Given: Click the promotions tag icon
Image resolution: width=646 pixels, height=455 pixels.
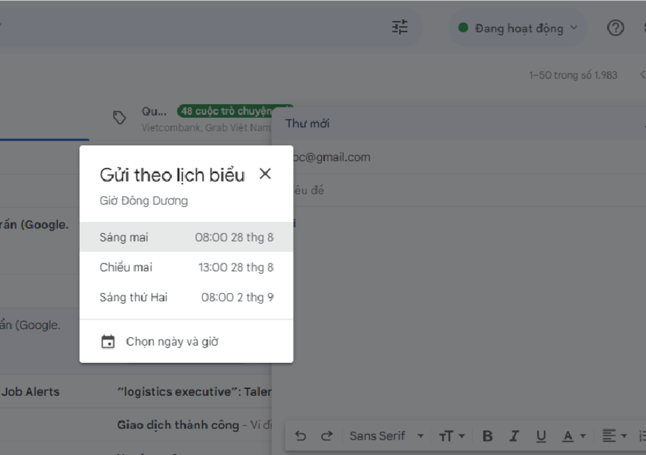Looking at the screenshot, I should tap(119, 118).
